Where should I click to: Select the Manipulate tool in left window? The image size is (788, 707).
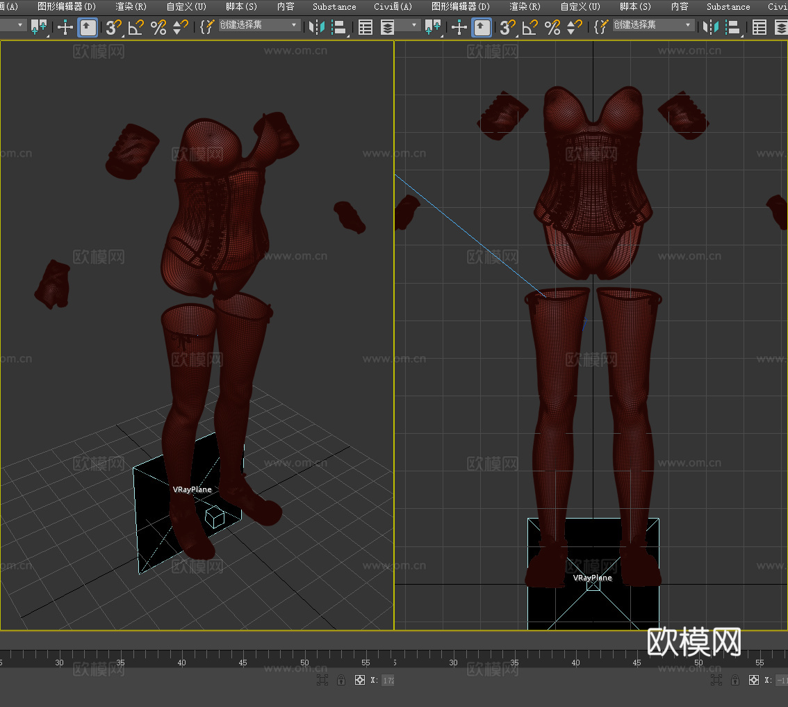pos(65,27)
